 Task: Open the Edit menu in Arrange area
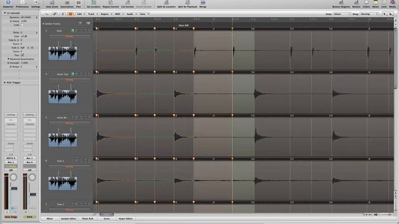click(80, 14)
